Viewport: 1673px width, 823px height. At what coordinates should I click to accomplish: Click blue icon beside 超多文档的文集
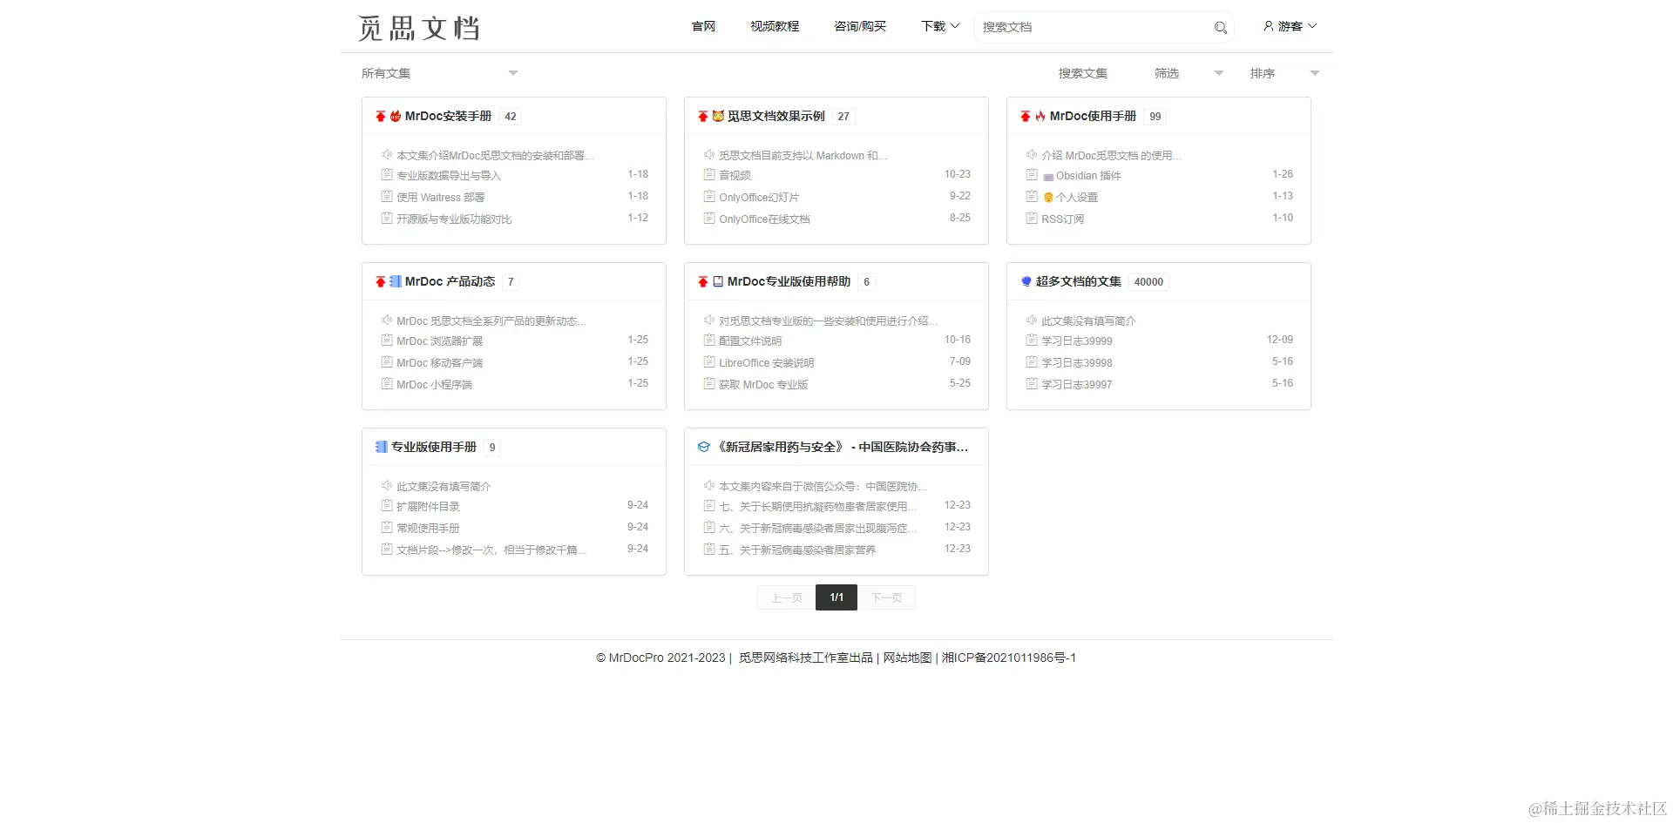1026,281
